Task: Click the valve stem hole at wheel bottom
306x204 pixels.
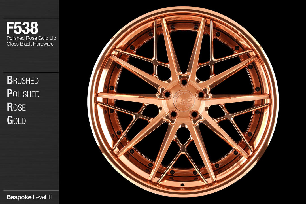Action: point(182,184)
